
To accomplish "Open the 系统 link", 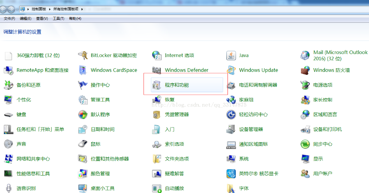I will click(x=244, y=159).
